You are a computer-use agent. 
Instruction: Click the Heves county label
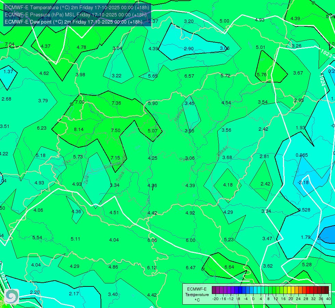[x=179, y=115]
